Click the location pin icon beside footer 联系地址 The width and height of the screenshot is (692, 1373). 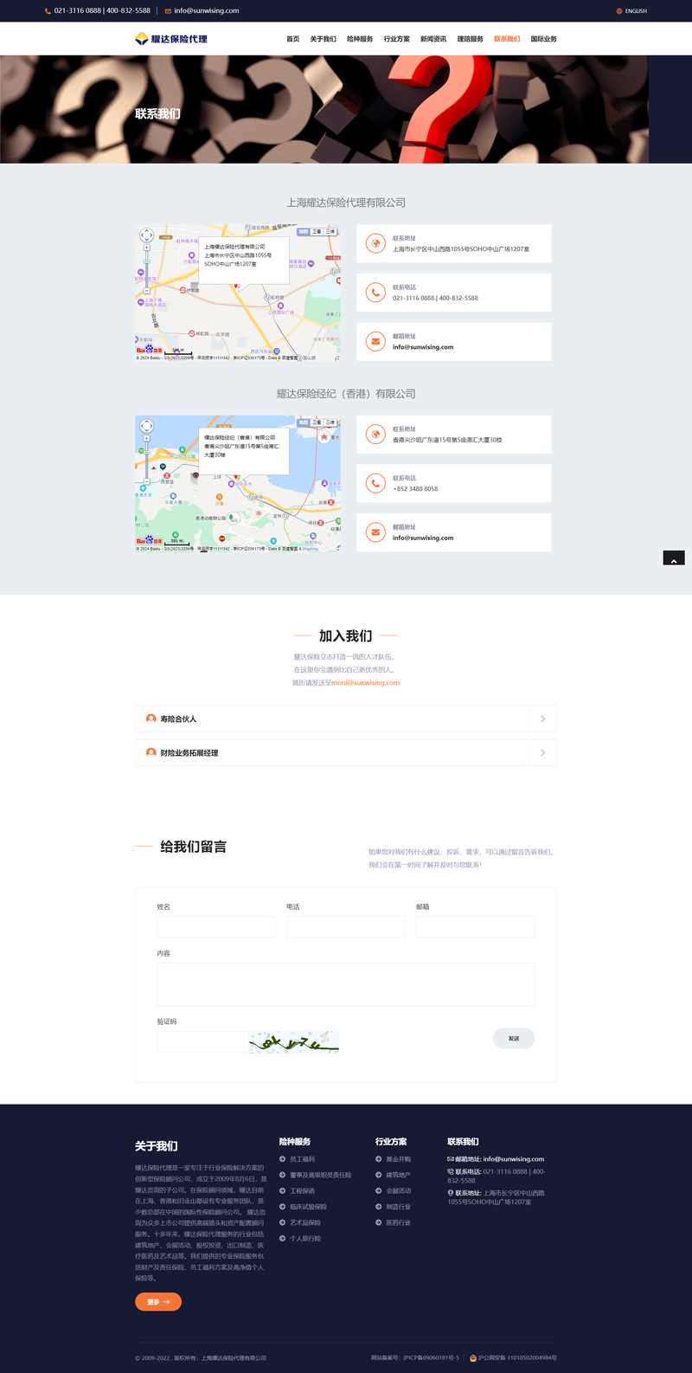(451, 1193)
